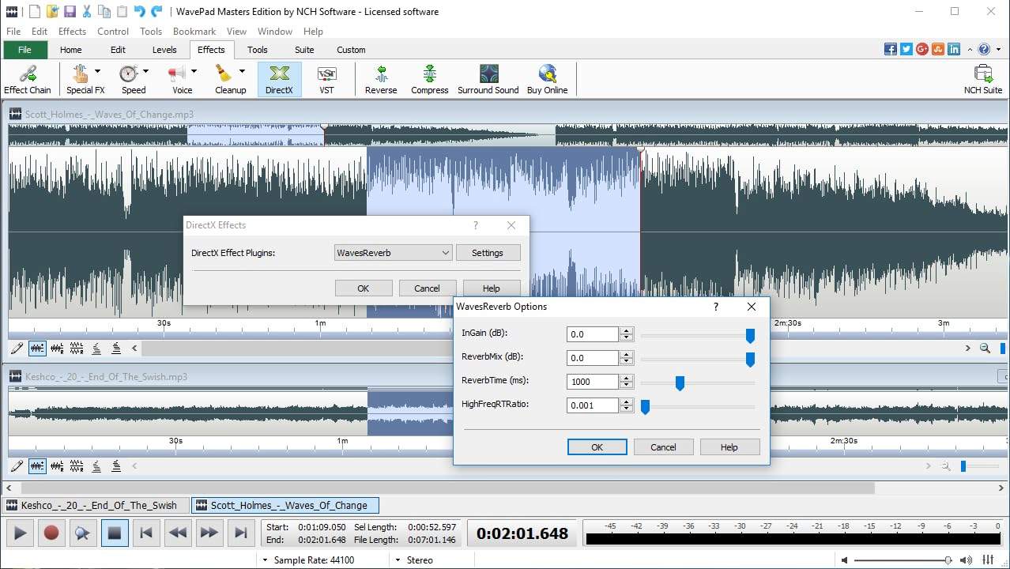
Task: Open the Surround Sound effect
Action: (x=488, y=79)
